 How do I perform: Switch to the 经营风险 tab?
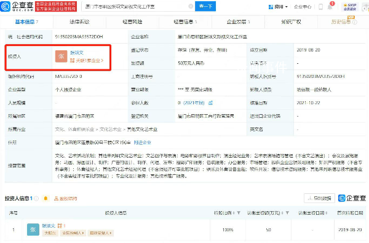click(132, 22)
